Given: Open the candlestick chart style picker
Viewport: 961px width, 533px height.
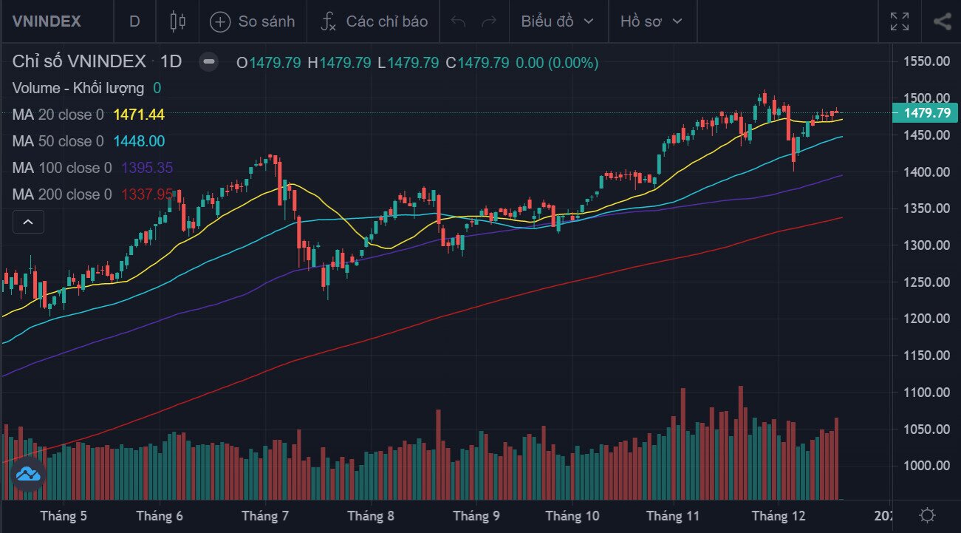Looking at the screenshot, I should click(177, 21).
